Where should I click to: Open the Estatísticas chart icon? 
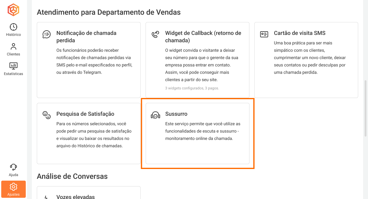coord(13,66)
